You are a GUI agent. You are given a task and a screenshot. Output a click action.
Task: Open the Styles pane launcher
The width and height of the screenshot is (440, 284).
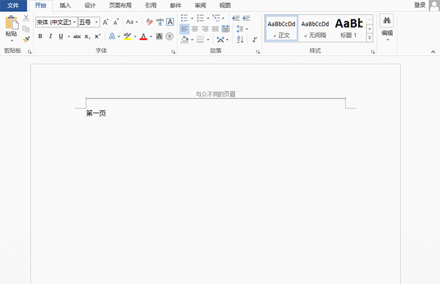[x=373, y=52]
